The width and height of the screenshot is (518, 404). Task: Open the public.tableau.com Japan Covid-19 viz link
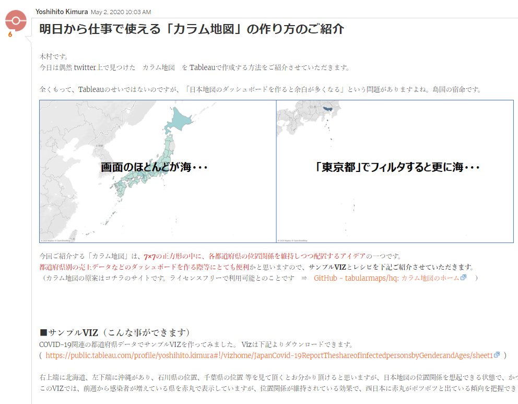[x=269, y=355]
